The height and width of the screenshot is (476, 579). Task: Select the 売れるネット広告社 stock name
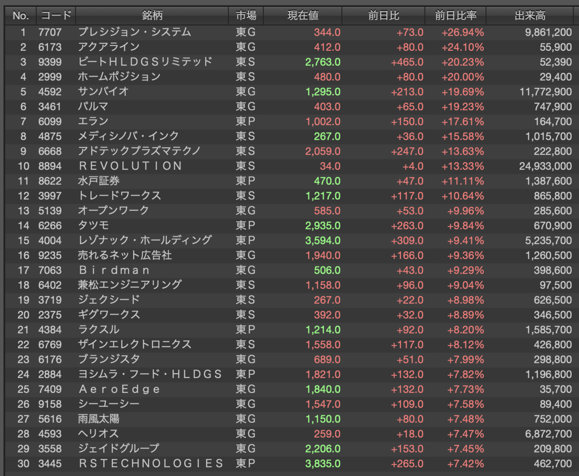click(x=125, y=255)
